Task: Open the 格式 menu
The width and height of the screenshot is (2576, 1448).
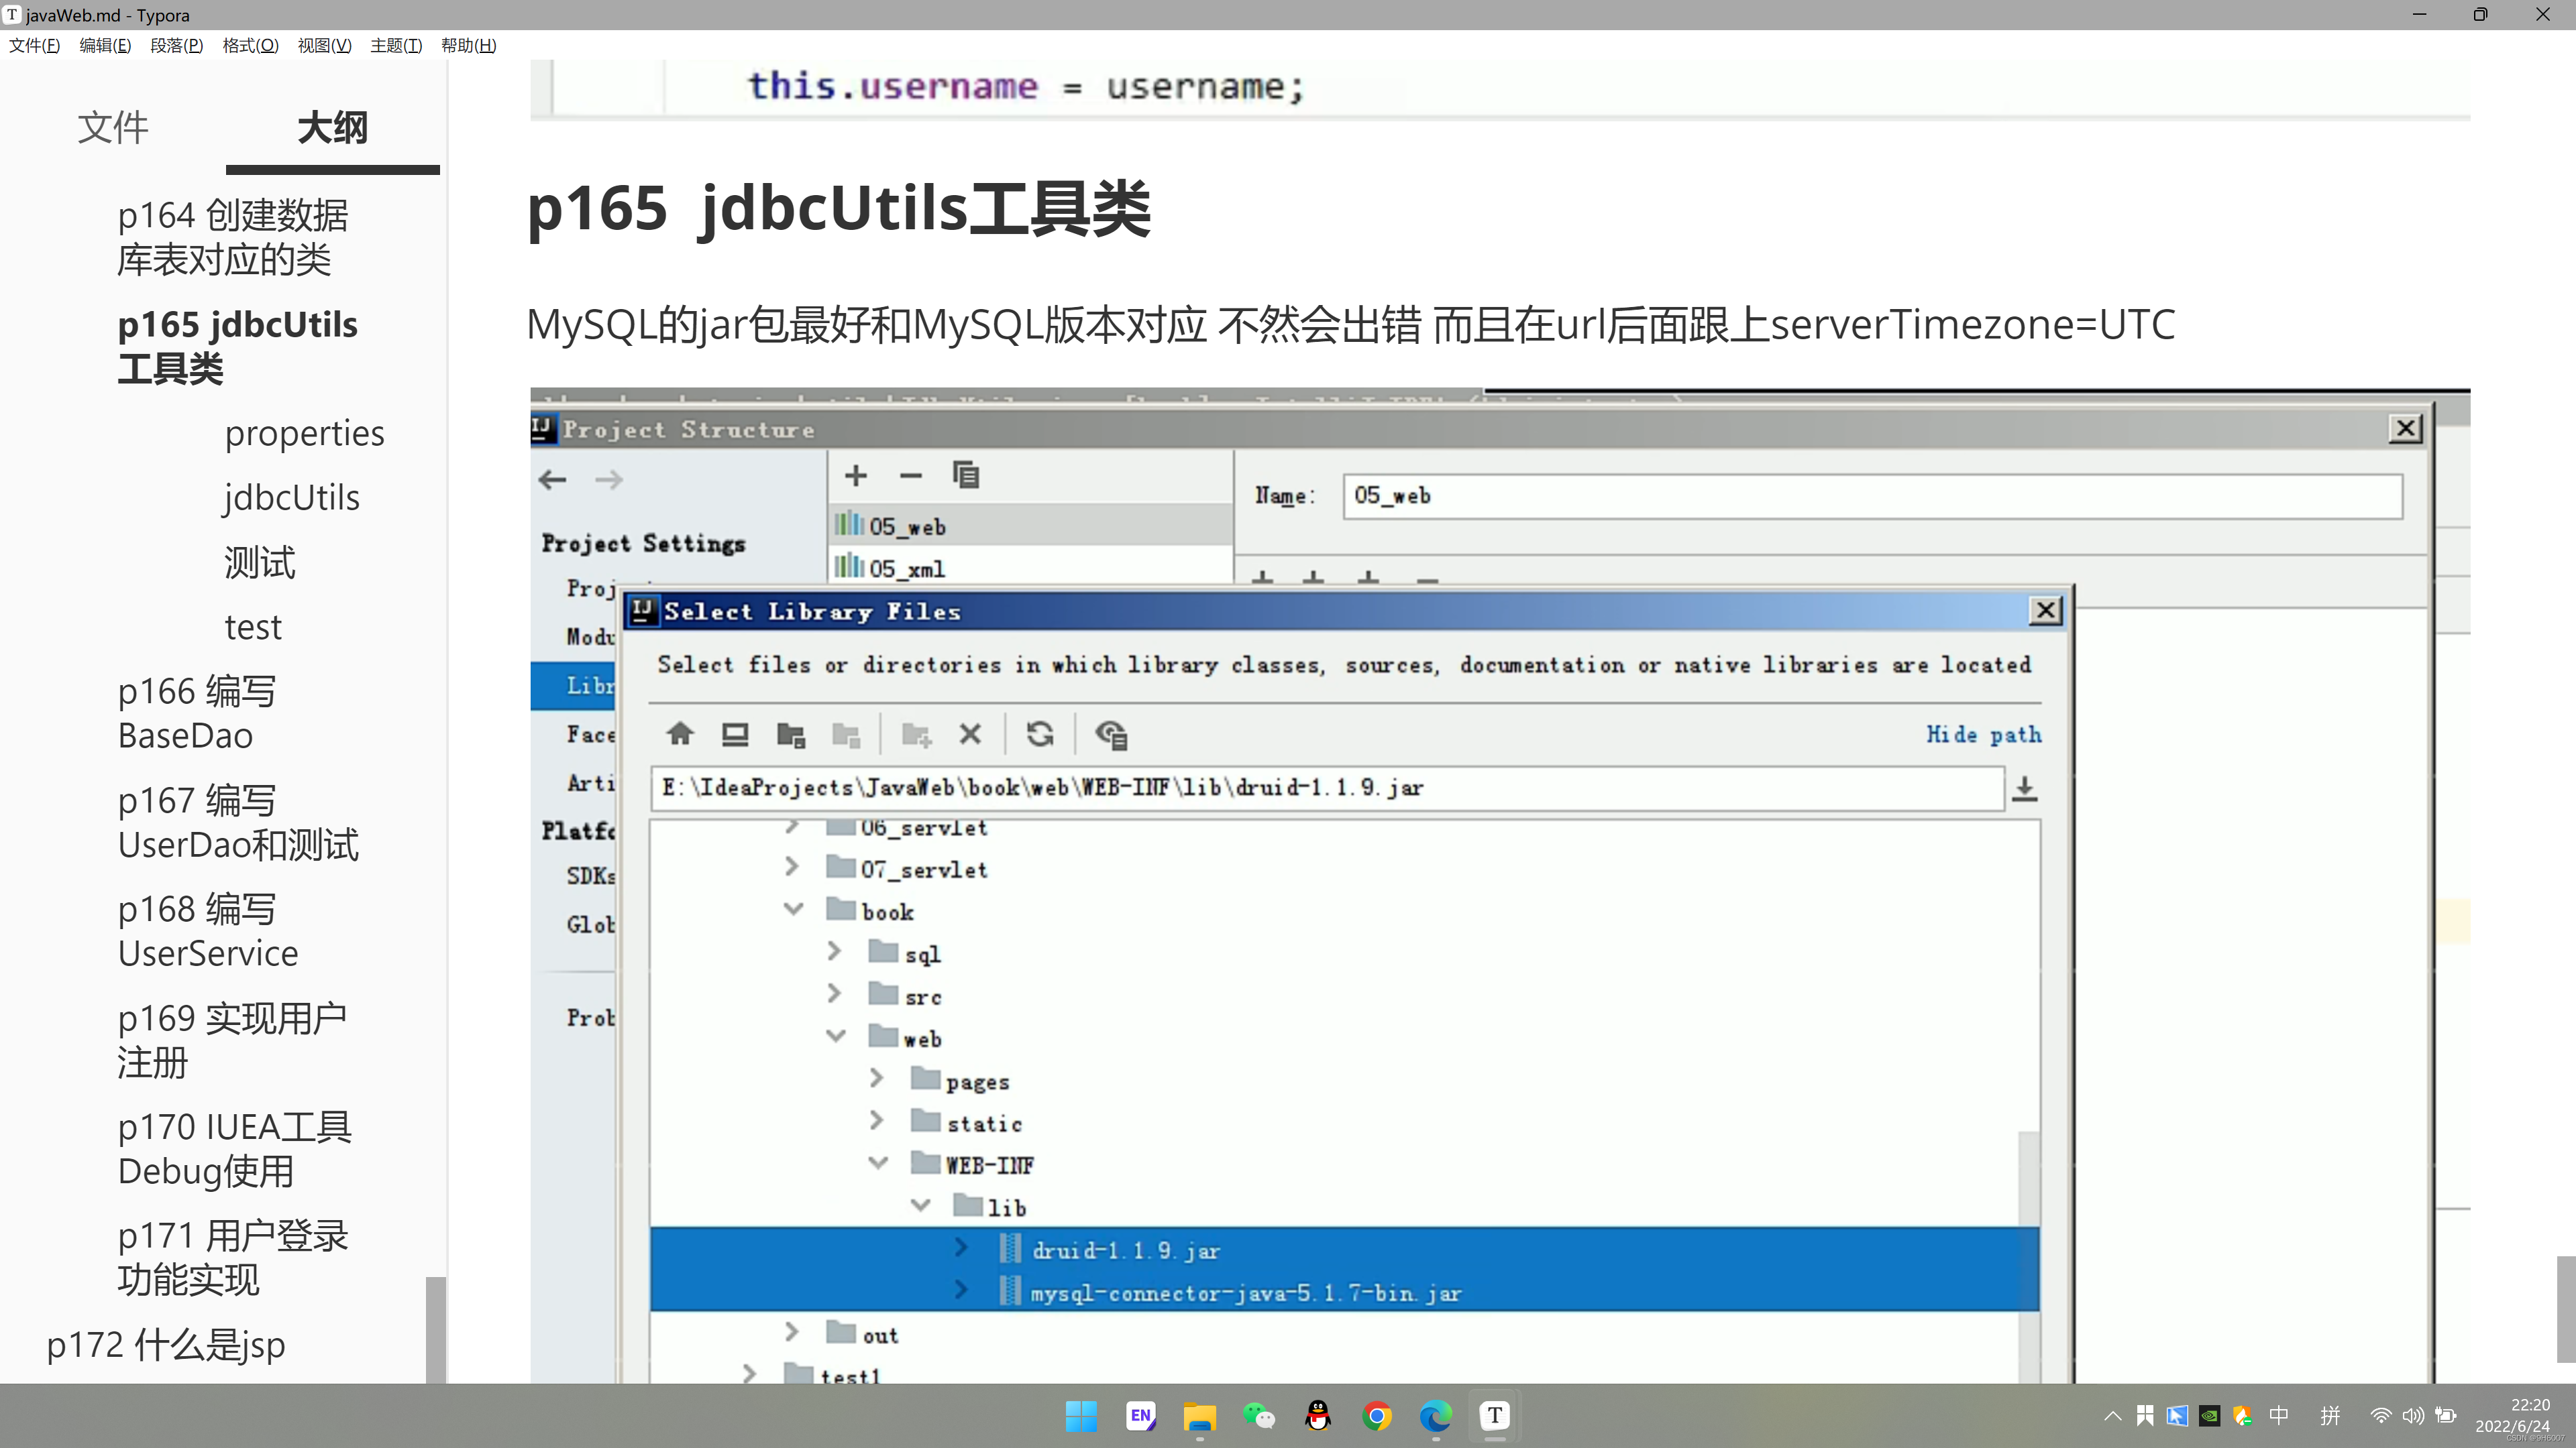Action: tap(250, 45)
